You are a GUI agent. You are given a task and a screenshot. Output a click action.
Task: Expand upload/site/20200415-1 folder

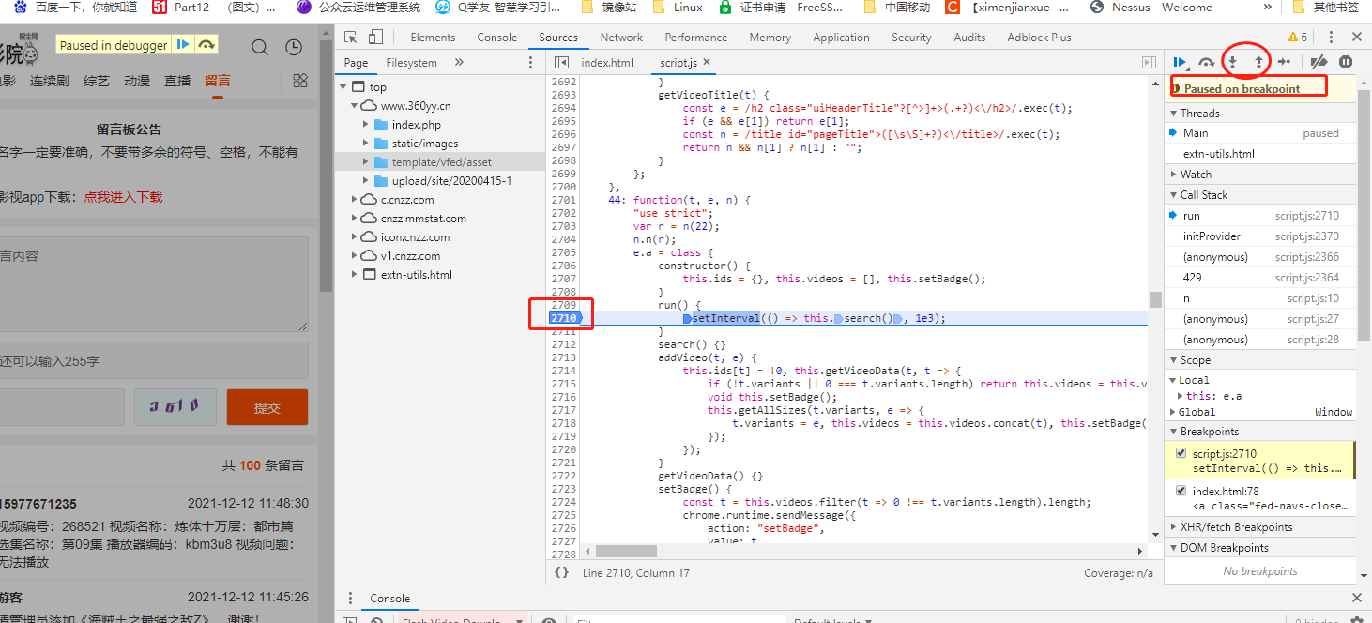point(366,181)
